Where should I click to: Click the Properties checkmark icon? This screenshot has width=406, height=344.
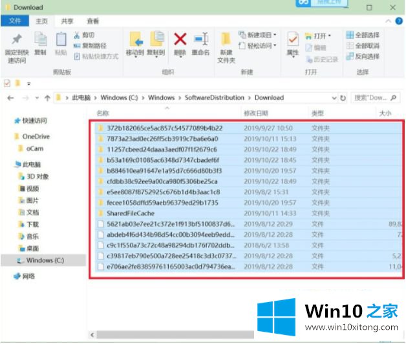tap(293, 39)
